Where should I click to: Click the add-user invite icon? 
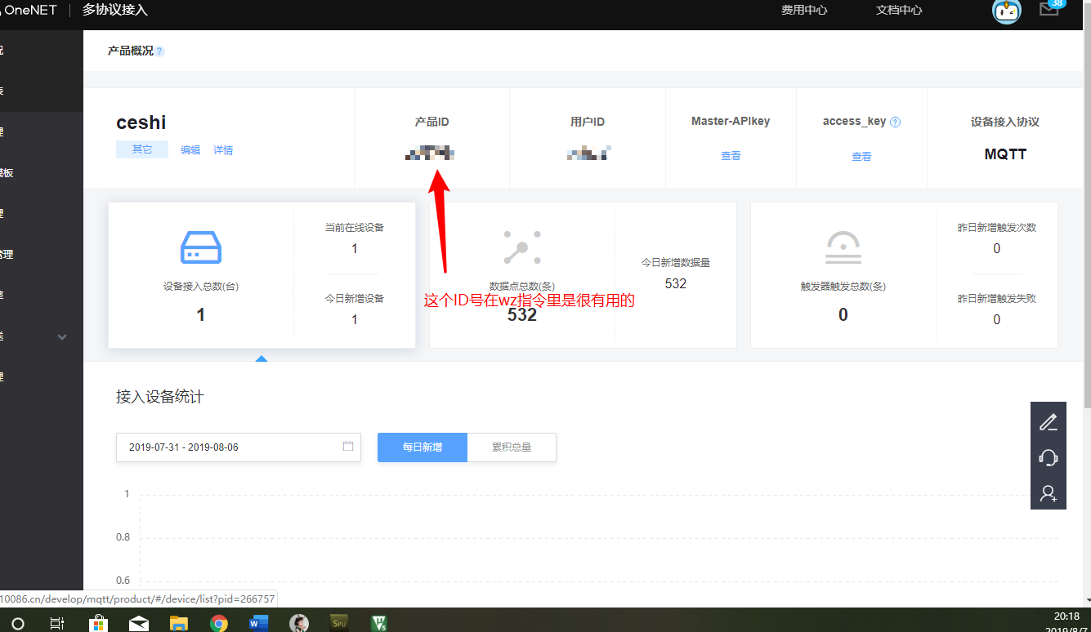tap(1049, 493)
